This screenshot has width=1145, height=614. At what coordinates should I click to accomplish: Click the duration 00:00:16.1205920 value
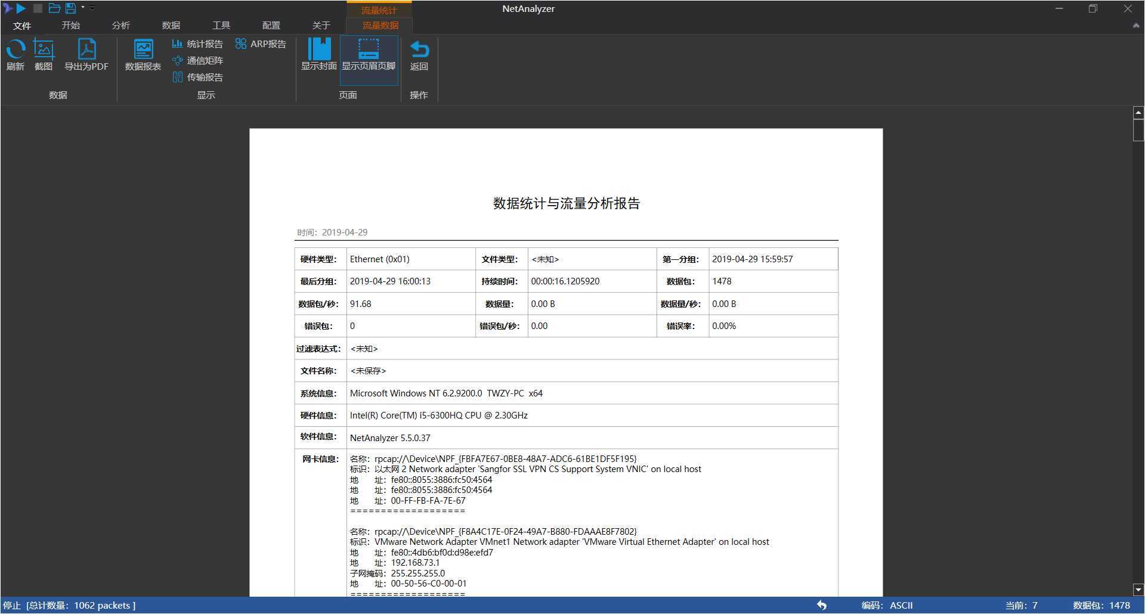(x=565, y=281)
